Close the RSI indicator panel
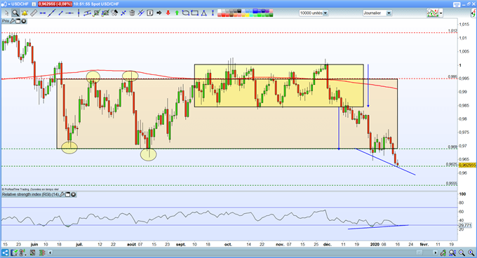The image size is (477, 258). (74, 194)
